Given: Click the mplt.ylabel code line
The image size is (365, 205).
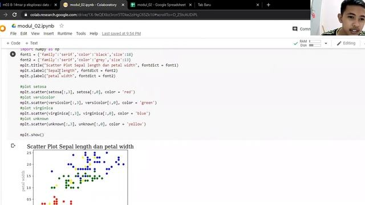Looking at the screenshot, I should pyautogui.click(x=68, y=76).
